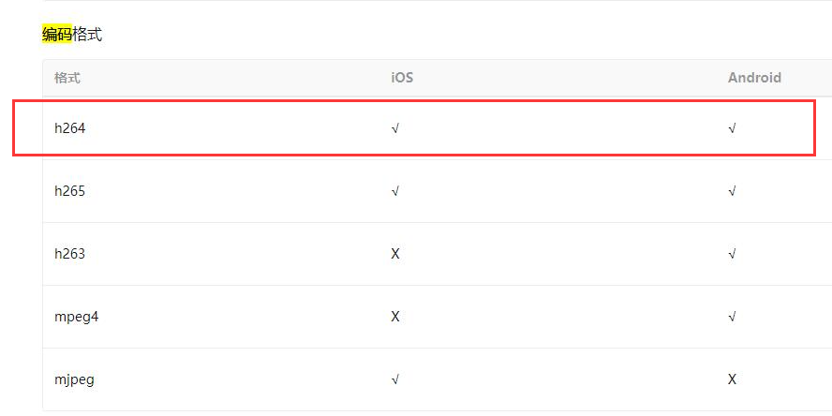
Task: Click the h265 format cell
Action: click(x=69, y=191)
